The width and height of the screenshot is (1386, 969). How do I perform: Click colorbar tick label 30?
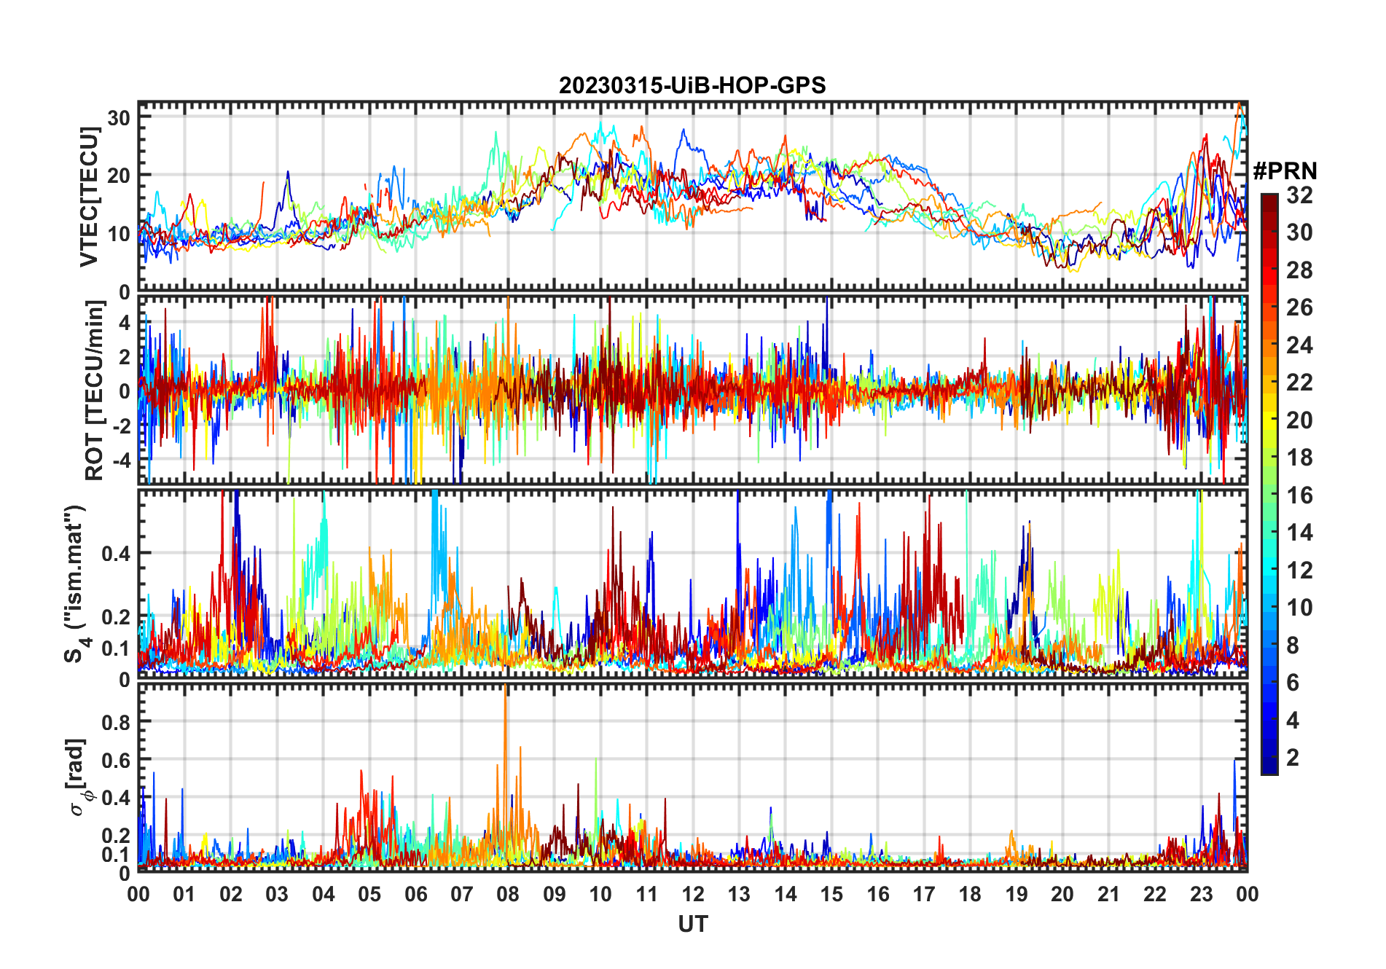tap(1299, 232)
